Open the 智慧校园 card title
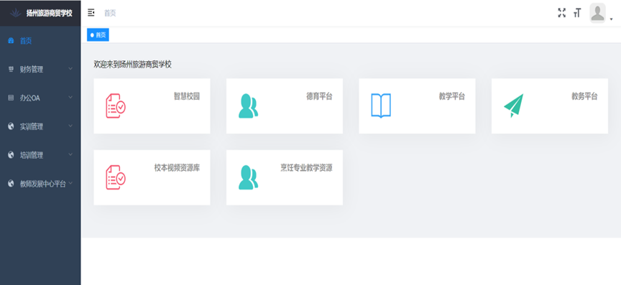The image size is (621, 285). pyautogui.click(x=187, y=96)
